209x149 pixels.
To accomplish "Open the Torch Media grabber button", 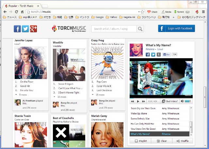I will tap(166, 12).
